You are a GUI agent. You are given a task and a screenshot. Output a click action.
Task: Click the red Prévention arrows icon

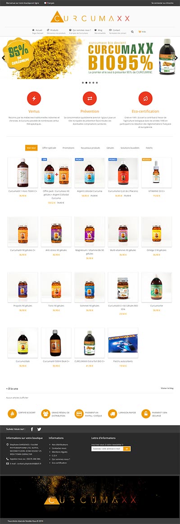90,99
